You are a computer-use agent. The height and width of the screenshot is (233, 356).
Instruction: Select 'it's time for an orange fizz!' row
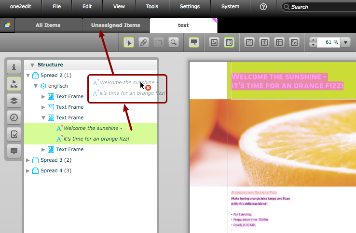[90, 139]
